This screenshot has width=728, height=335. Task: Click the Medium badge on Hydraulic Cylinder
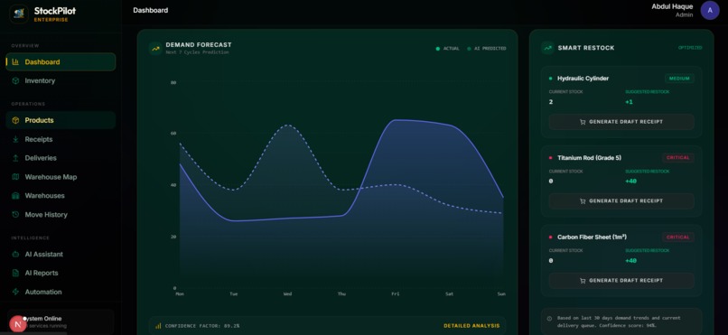tap(679, 79)
